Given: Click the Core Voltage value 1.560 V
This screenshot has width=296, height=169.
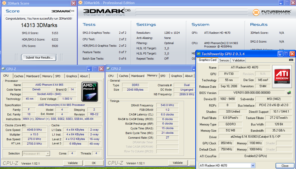Looking at the screenshot, I should [67, 99].
